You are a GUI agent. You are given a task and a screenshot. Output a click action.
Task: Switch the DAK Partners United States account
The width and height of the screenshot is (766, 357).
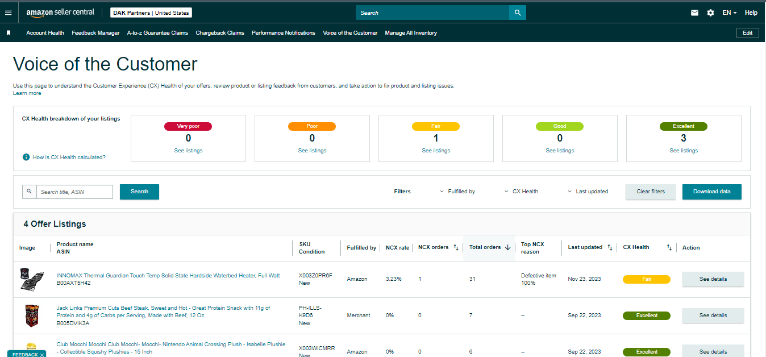(151, 13)
